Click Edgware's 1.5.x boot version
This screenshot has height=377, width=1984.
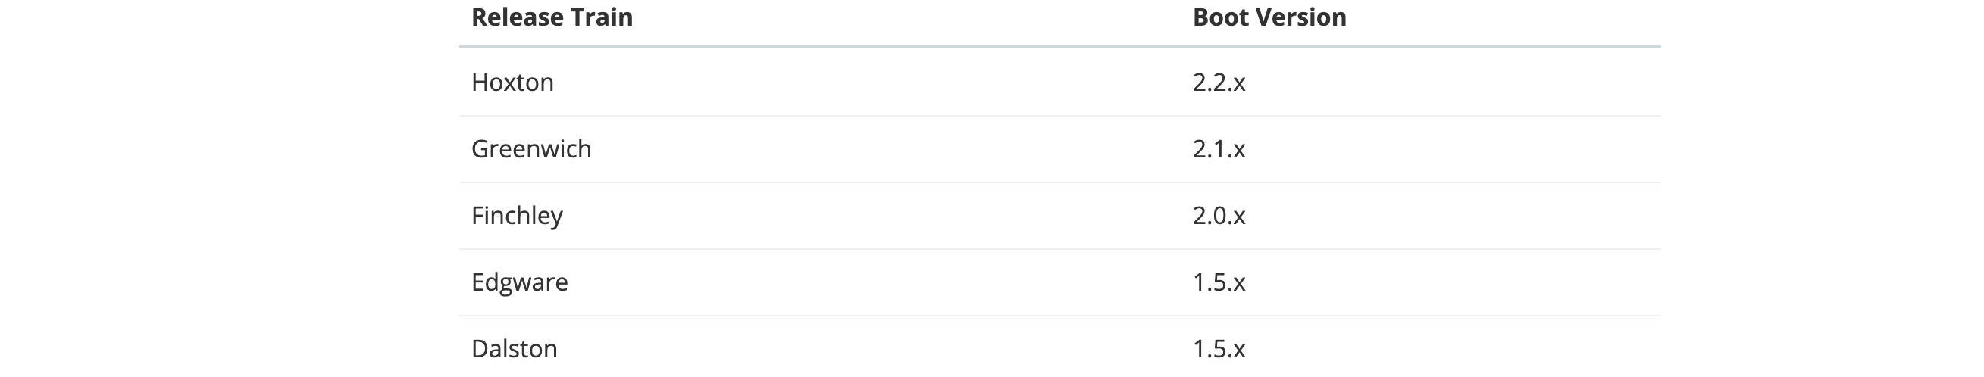(x=1219, y=282)
